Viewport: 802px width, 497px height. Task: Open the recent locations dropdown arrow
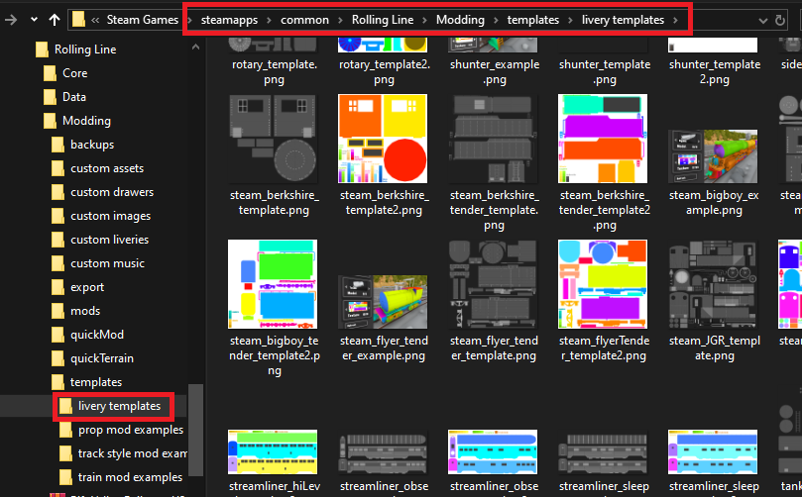(34, 20)
